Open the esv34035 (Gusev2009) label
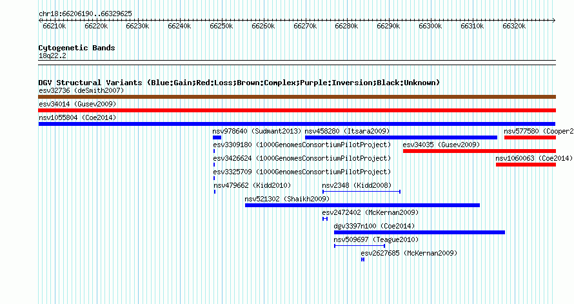Image resolution: width=574 pixels, height=304 pixels. click(441, 145)
